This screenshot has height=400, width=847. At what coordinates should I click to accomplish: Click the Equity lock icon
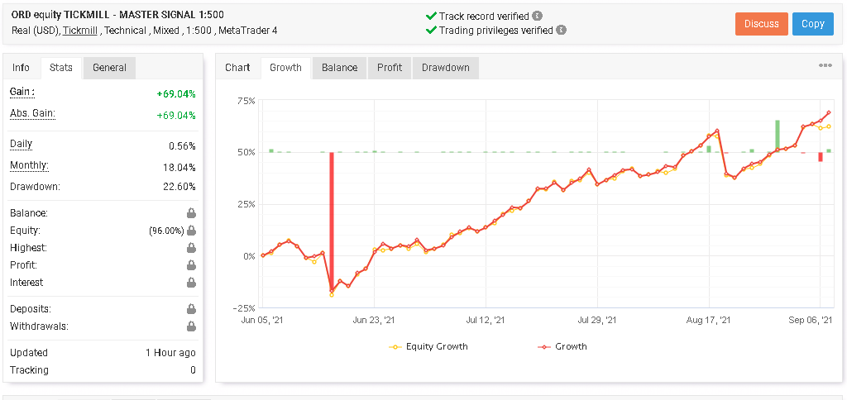[191, 231]
